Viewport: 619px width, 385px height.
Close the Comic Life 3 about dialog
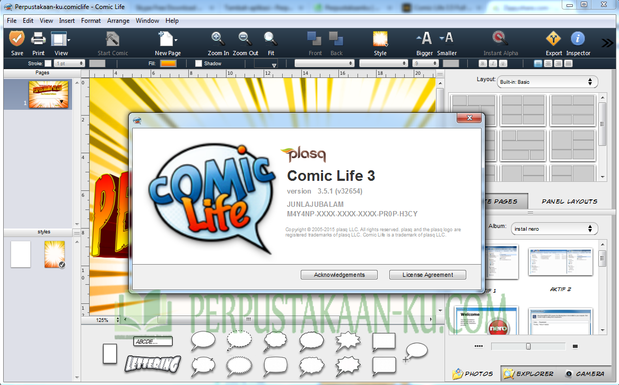[469, 118]
